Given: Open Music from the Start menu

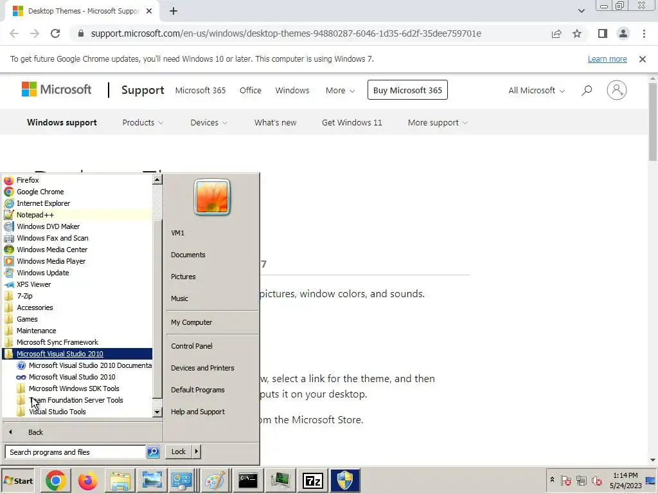Looking at the screenshot, I should coord(179,298).
